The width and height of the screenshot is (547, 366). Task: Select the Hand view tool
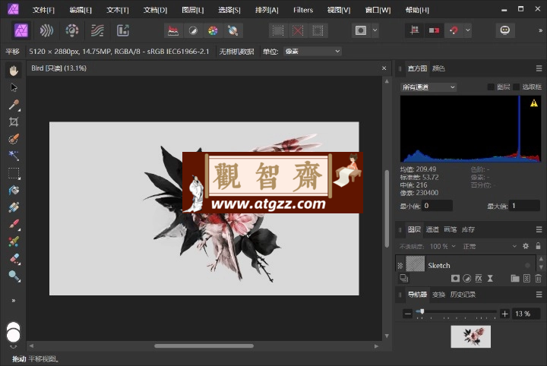[x=14, y=71]
